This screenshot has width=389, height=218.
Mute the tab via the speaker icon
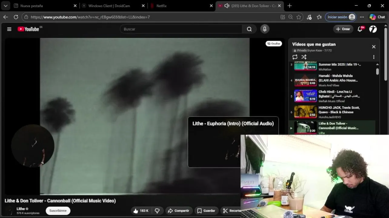click(227, 6)
